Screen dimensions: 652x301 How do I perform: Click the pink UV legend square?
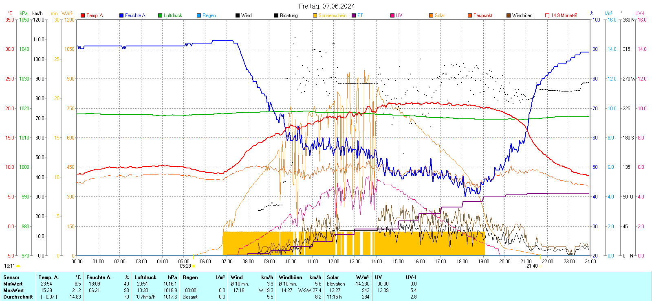click(392, 15)
